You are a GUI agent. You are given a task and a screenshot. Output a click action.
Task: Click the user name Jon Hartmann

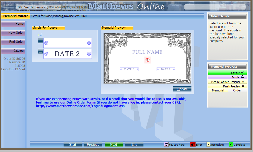click(34, 7)
